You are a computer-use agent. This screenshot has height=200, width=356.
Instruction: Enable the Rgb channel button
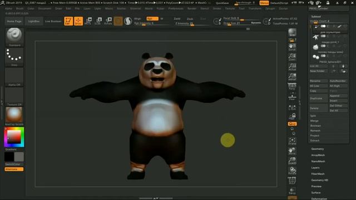(x=152, y=18)
